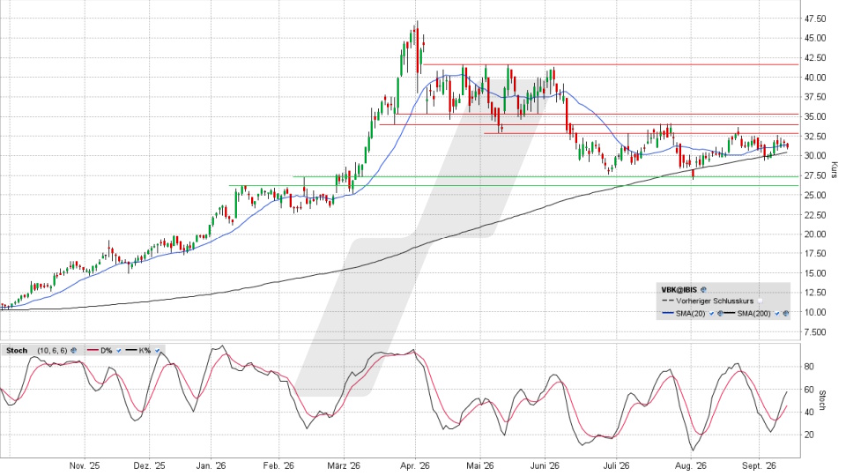The width and height of the screenshot is (846, 476).
Task: Click the D% legend label
Action: pyautogui.click(x=107, y=350)
